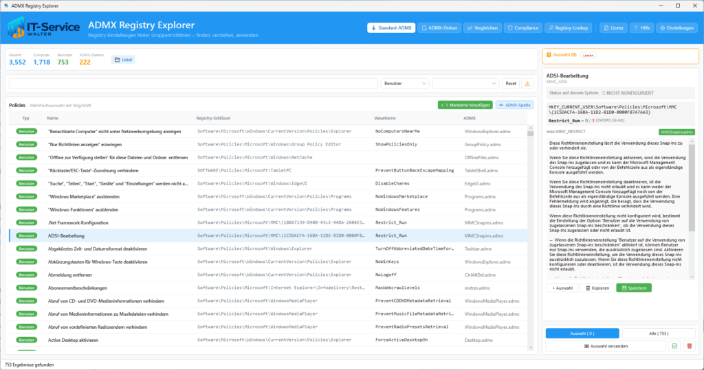704x370 pixels.
Task: Click the green Speichern button
Action: coord(633,288)
